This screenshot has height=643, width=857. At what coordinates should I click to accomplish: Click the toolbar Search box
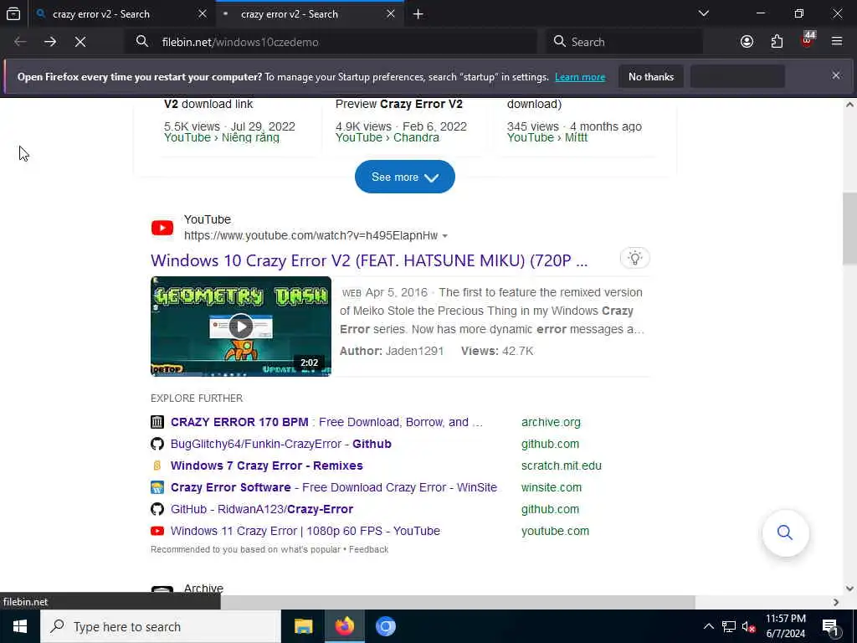tap(624, 42)
